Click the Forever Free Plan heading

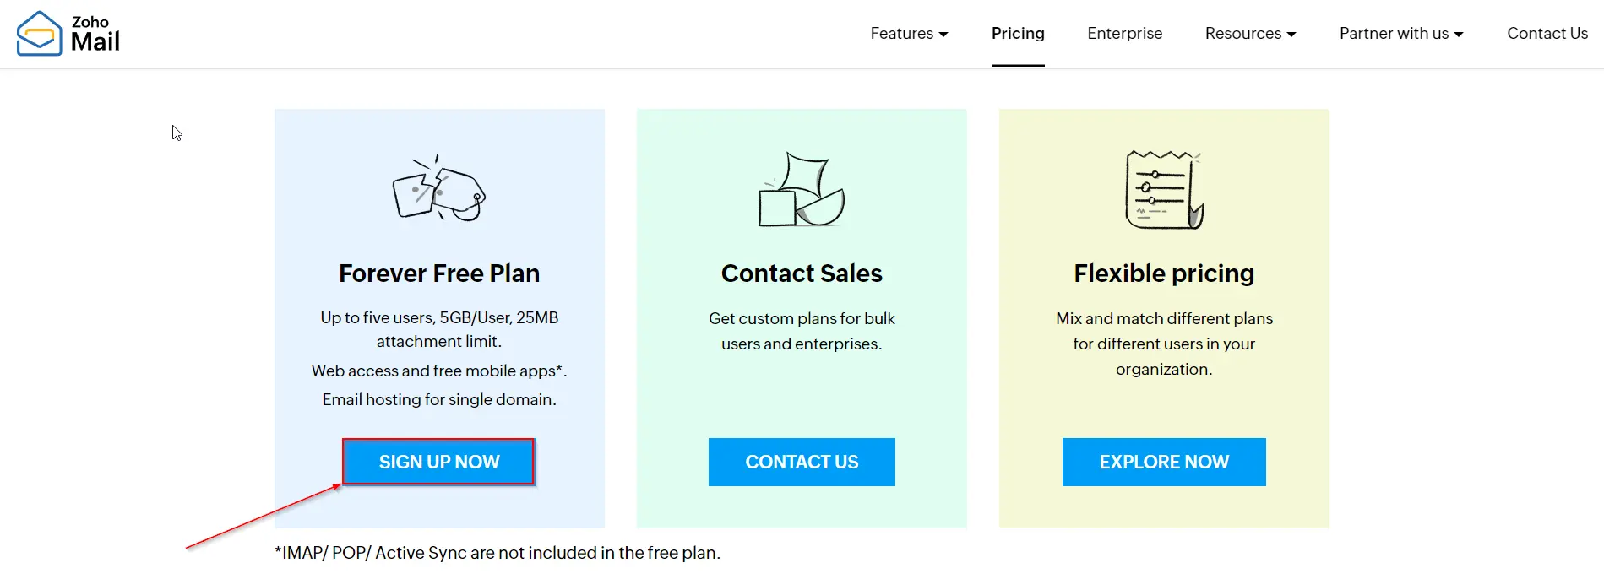tap(439, 273)
